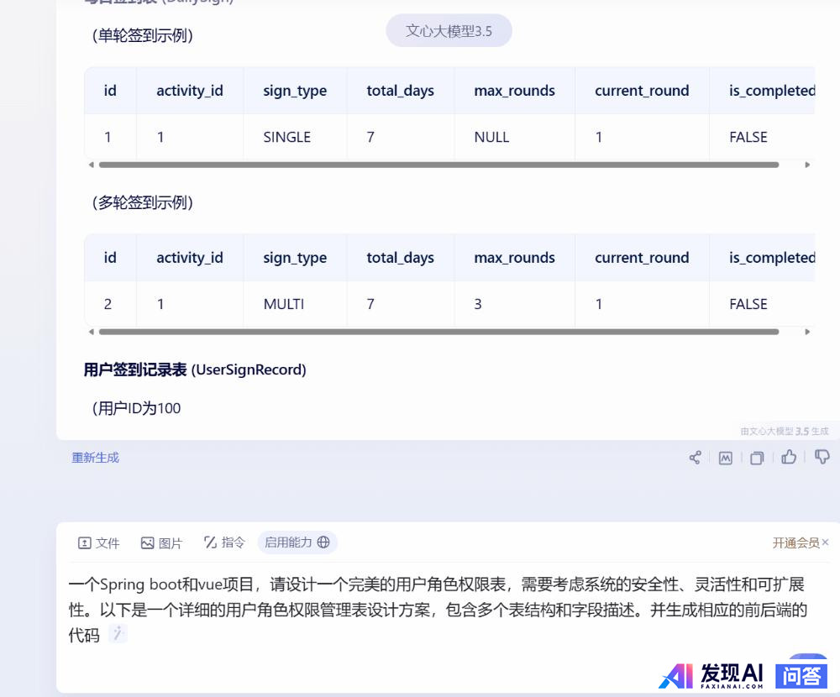Close the 开通会员 membership prompt
Image resolution: width=840 pixels, height=697 pixels.
point(825,543)
